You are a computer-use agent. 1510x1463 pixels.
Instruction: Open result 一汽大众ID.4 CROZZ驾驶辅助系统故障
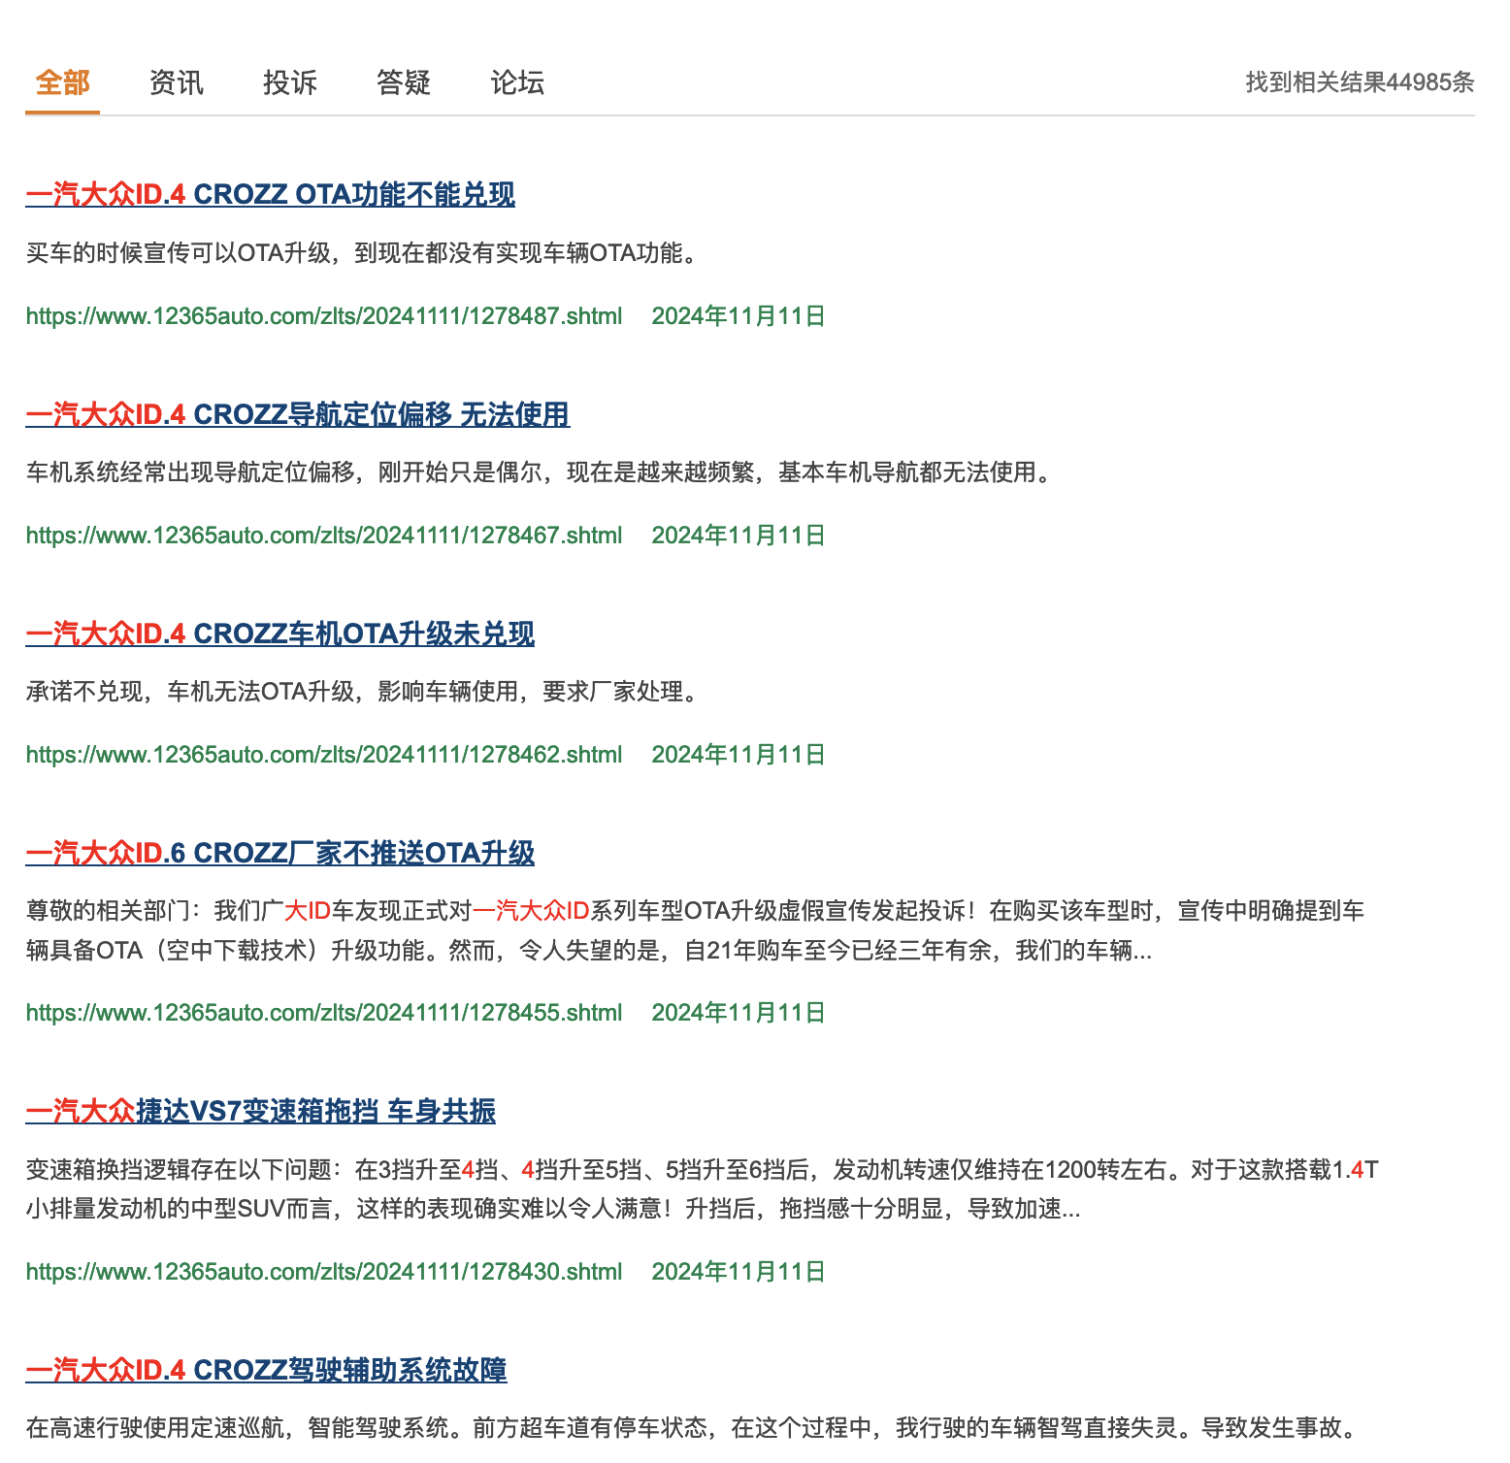tap(266, 1370)
